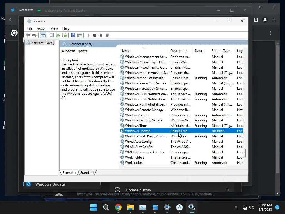Screen dimensions: 285x214
Task: Click the Disabled startup type cell
Action: pyautogui.click(x=218, y=131)
